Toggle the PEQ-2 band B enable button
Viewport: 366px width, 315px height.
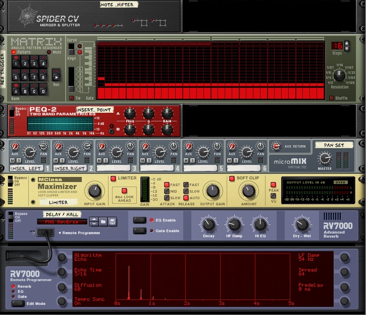[112, 131]
